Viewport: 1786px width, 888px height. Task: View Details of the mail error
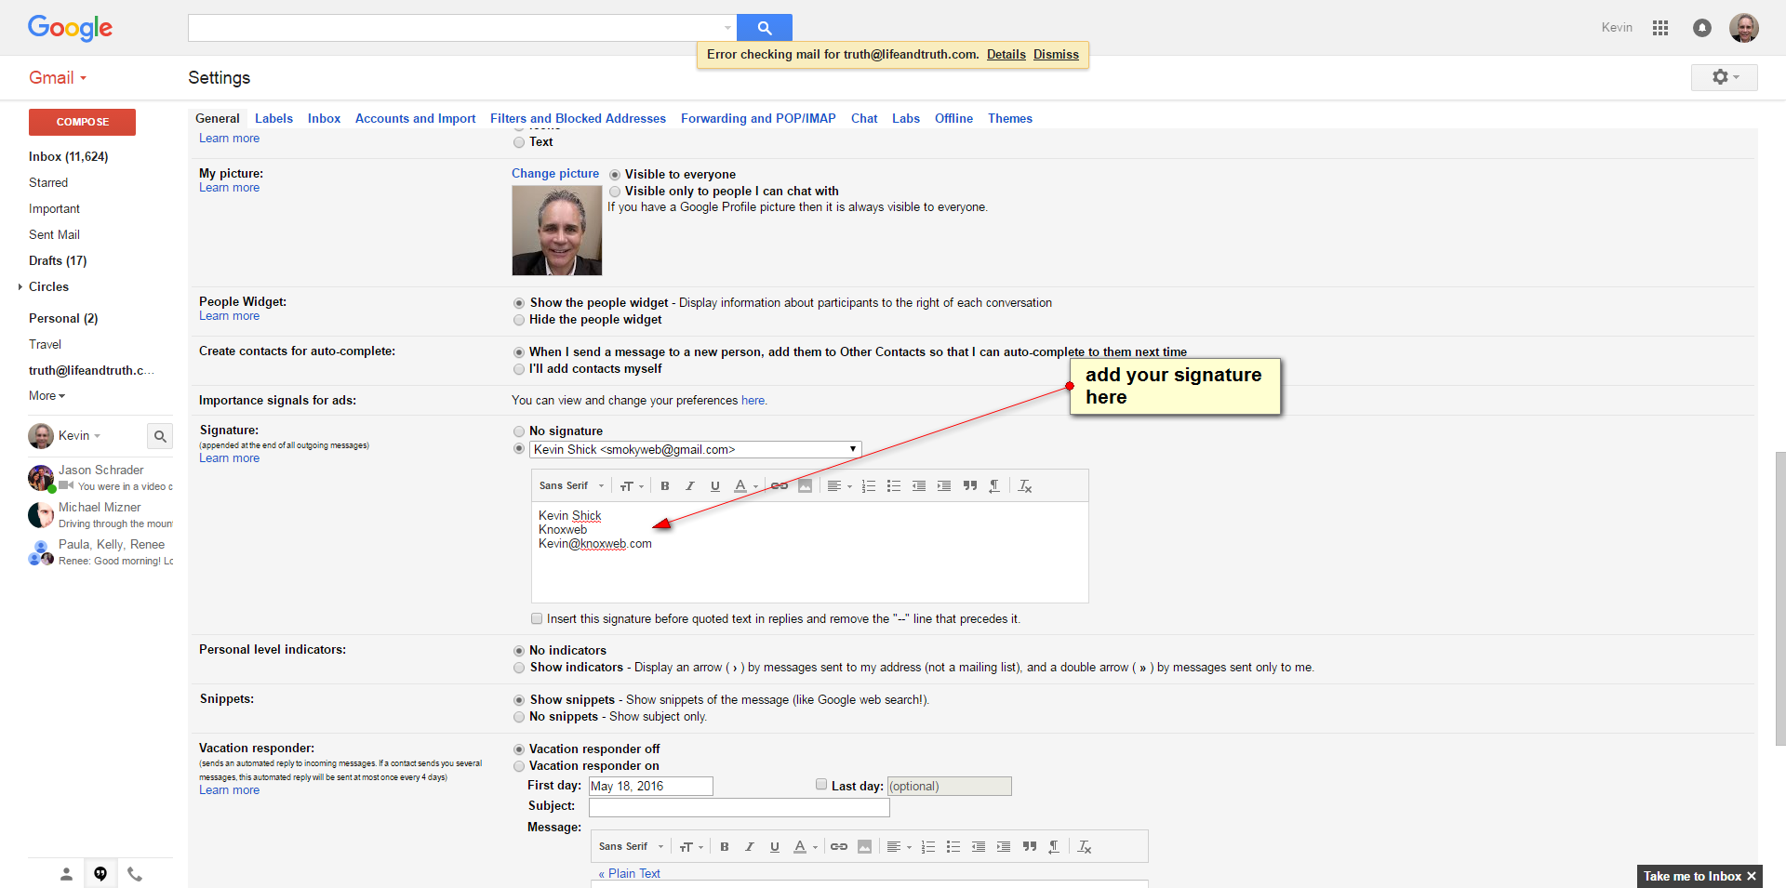1006,55
